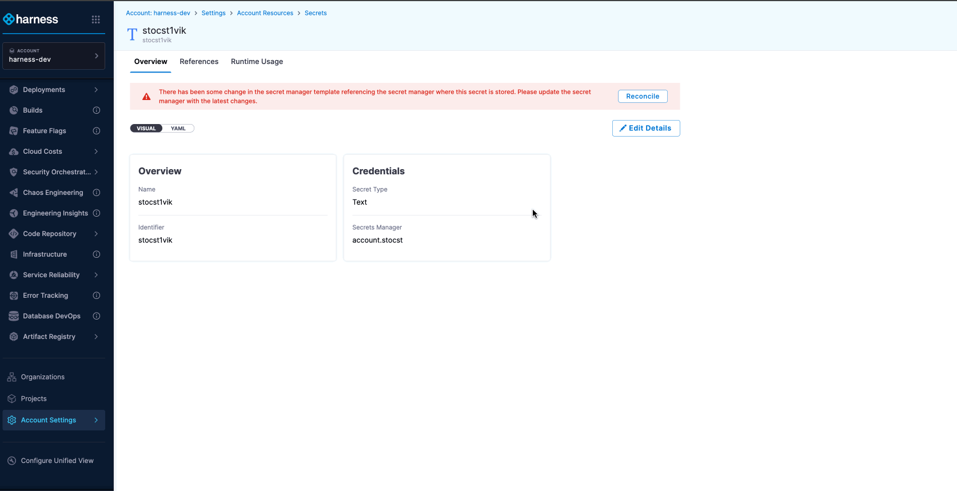Expand the Cloud Costs chevron

click(x=96, y=151)
